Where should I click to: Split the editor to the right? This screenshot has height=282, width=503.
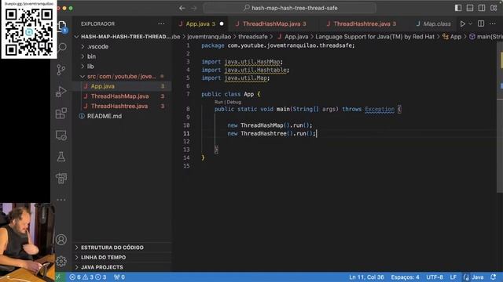tap(481, 23)
